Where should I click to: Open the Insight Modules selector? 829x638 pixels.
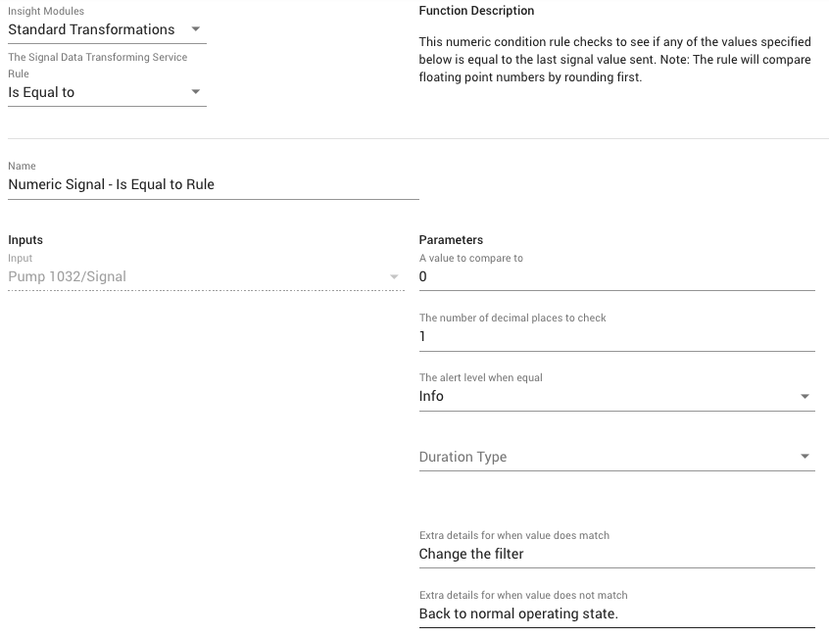[98, 29]
